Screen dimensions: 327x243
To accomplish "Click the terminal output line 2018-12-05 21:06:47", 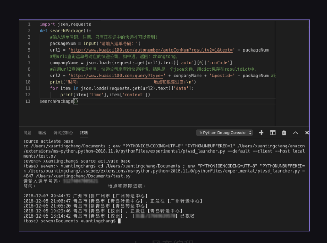I will [x=113, y=201].
